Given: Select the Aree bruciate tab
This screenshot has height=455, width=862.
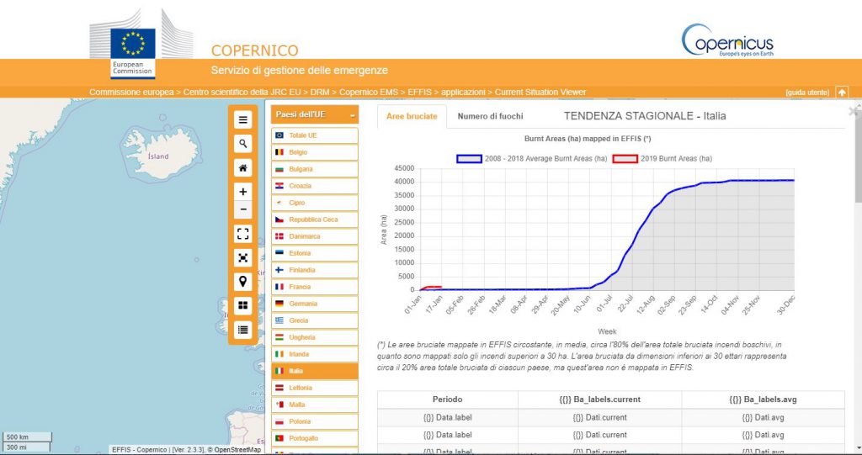Looking at the screenshot, I should [x=412, y=116].
